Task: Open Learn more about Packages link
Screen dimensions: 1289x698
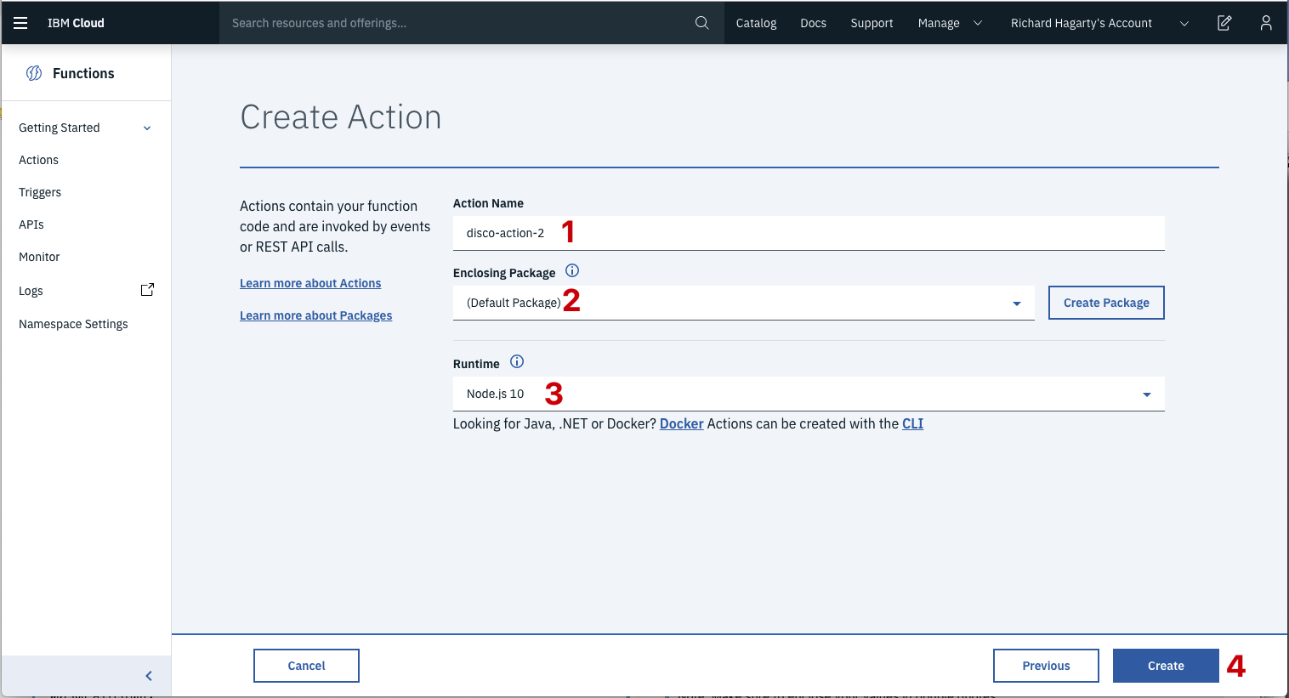Action: point(315,315)
